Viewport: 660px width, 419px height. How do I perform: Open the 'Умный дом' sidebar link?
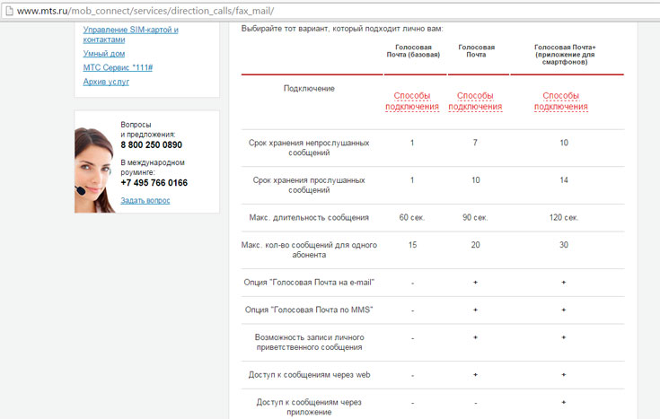click(x=103, y=53)
